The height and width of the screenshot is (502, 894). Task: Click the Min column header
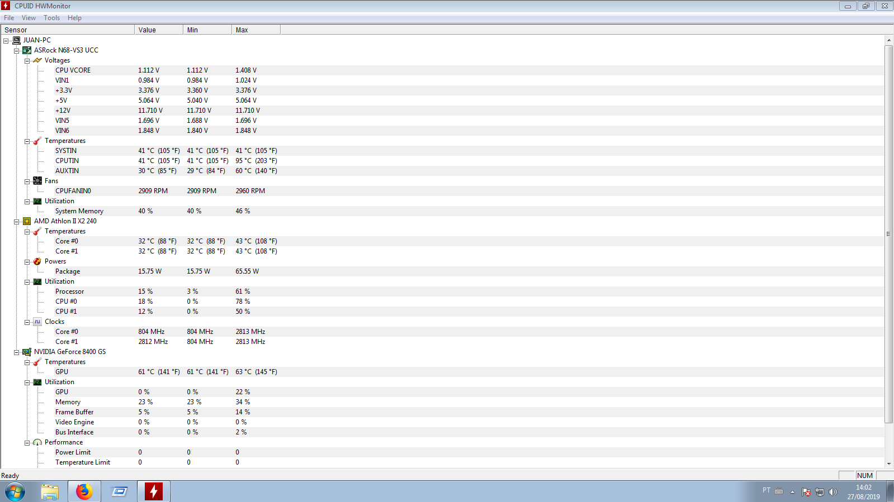[207, 30]
